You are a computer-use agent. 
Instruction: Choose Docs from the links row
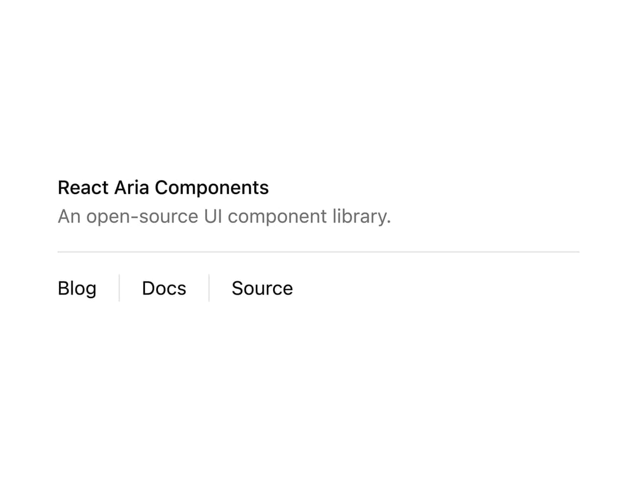(x=164, y=288)
